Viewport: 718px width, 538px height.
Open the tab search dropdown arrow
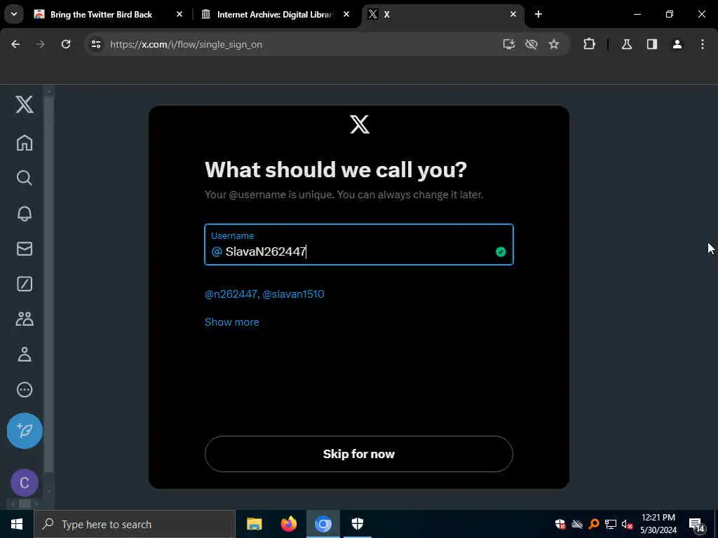14,14
